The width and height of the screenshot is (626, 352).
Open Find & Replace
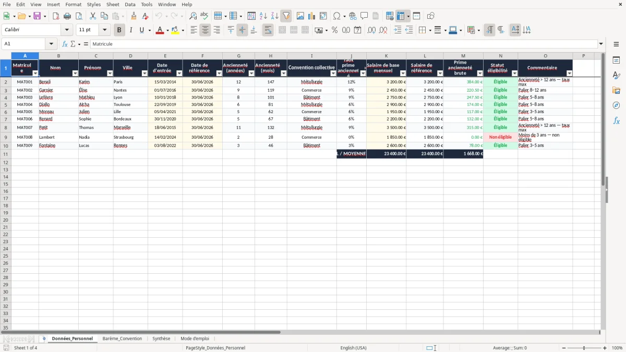(193, 16)
